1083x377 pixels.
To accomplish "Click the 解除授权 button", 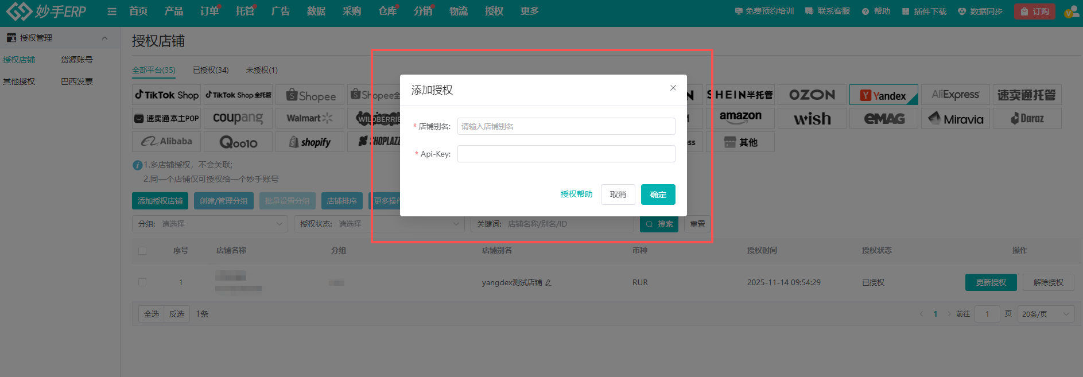I will [x=1049, y=282].
